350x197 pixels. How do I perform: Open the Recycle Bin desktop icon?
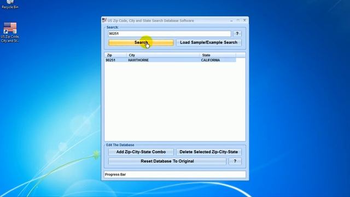[x=10, y=4]
